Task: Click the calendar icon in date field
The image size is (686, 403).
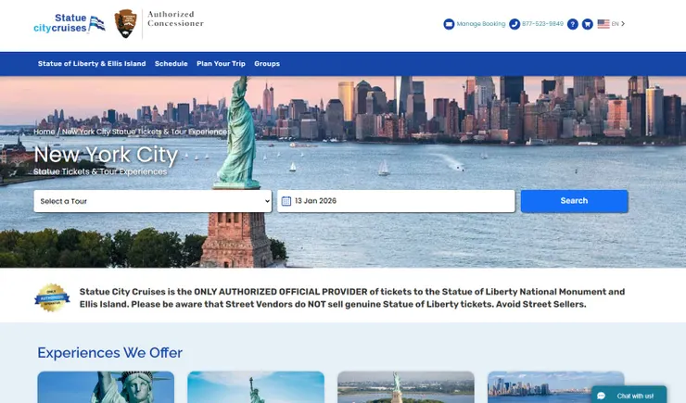Action: coord(286,201)
